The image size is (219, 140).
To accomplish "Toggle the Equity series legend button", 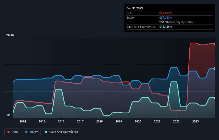I will (31, 132).
